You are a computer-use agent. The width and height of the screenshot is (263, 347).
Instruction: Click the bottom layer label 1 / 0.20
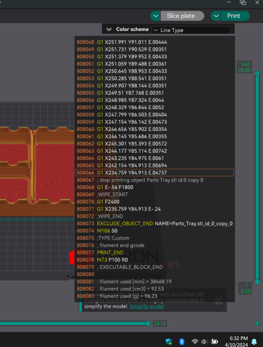tap(246, 288)
